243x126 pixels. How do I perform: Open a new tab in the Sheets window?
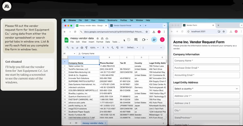[146, 25]
